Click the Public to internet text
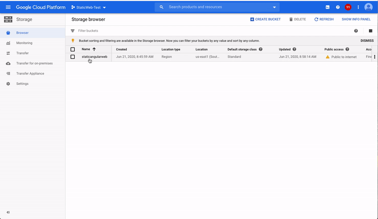Viewport: 378px width, 219px height. click(x=344, y=57)
